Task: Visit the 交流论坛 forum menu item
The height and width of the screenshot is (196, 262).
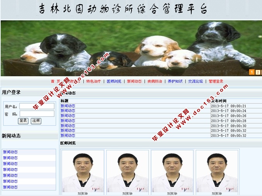Action: pos(195,81)
